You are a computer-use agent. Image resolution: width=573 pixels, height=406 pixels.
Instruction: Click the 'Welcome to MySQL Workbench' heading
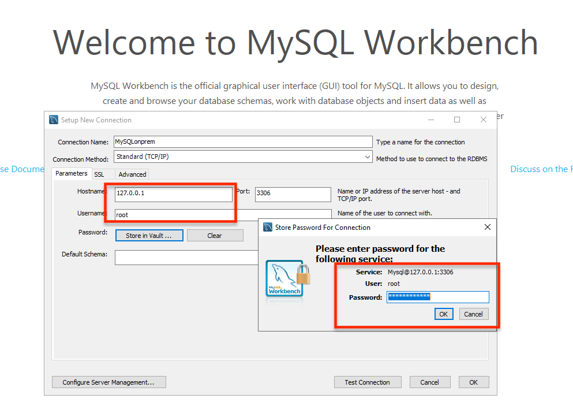tap(295, 43)
